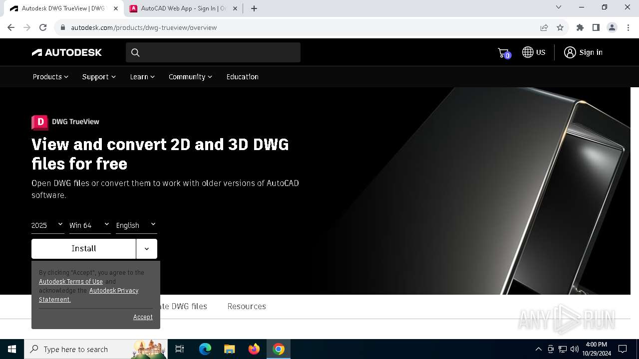Image resolution: width=639 pixels, height=359 pixels.
Task: Open the Education nav item
Action: click(242, 77)
